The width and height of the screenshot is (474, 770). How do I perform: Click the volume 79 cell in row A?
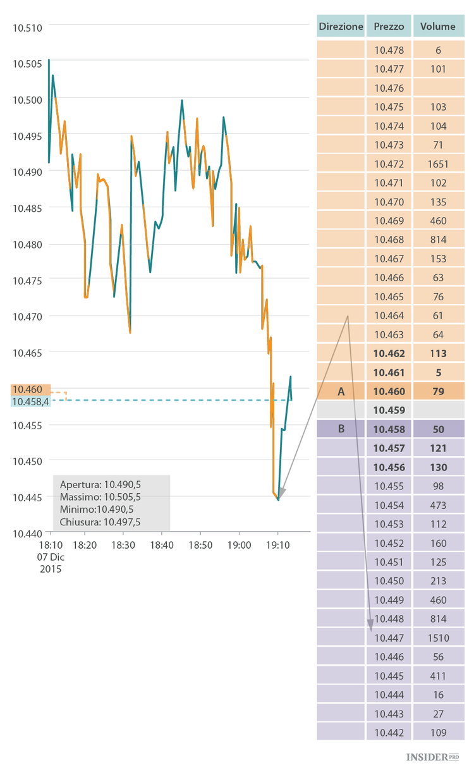pyautogui.click(x=439, y=391)
